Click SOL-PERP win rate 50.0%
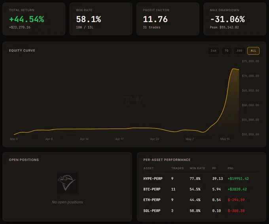This screenshot has height=224, width=269. pos(195,211)
